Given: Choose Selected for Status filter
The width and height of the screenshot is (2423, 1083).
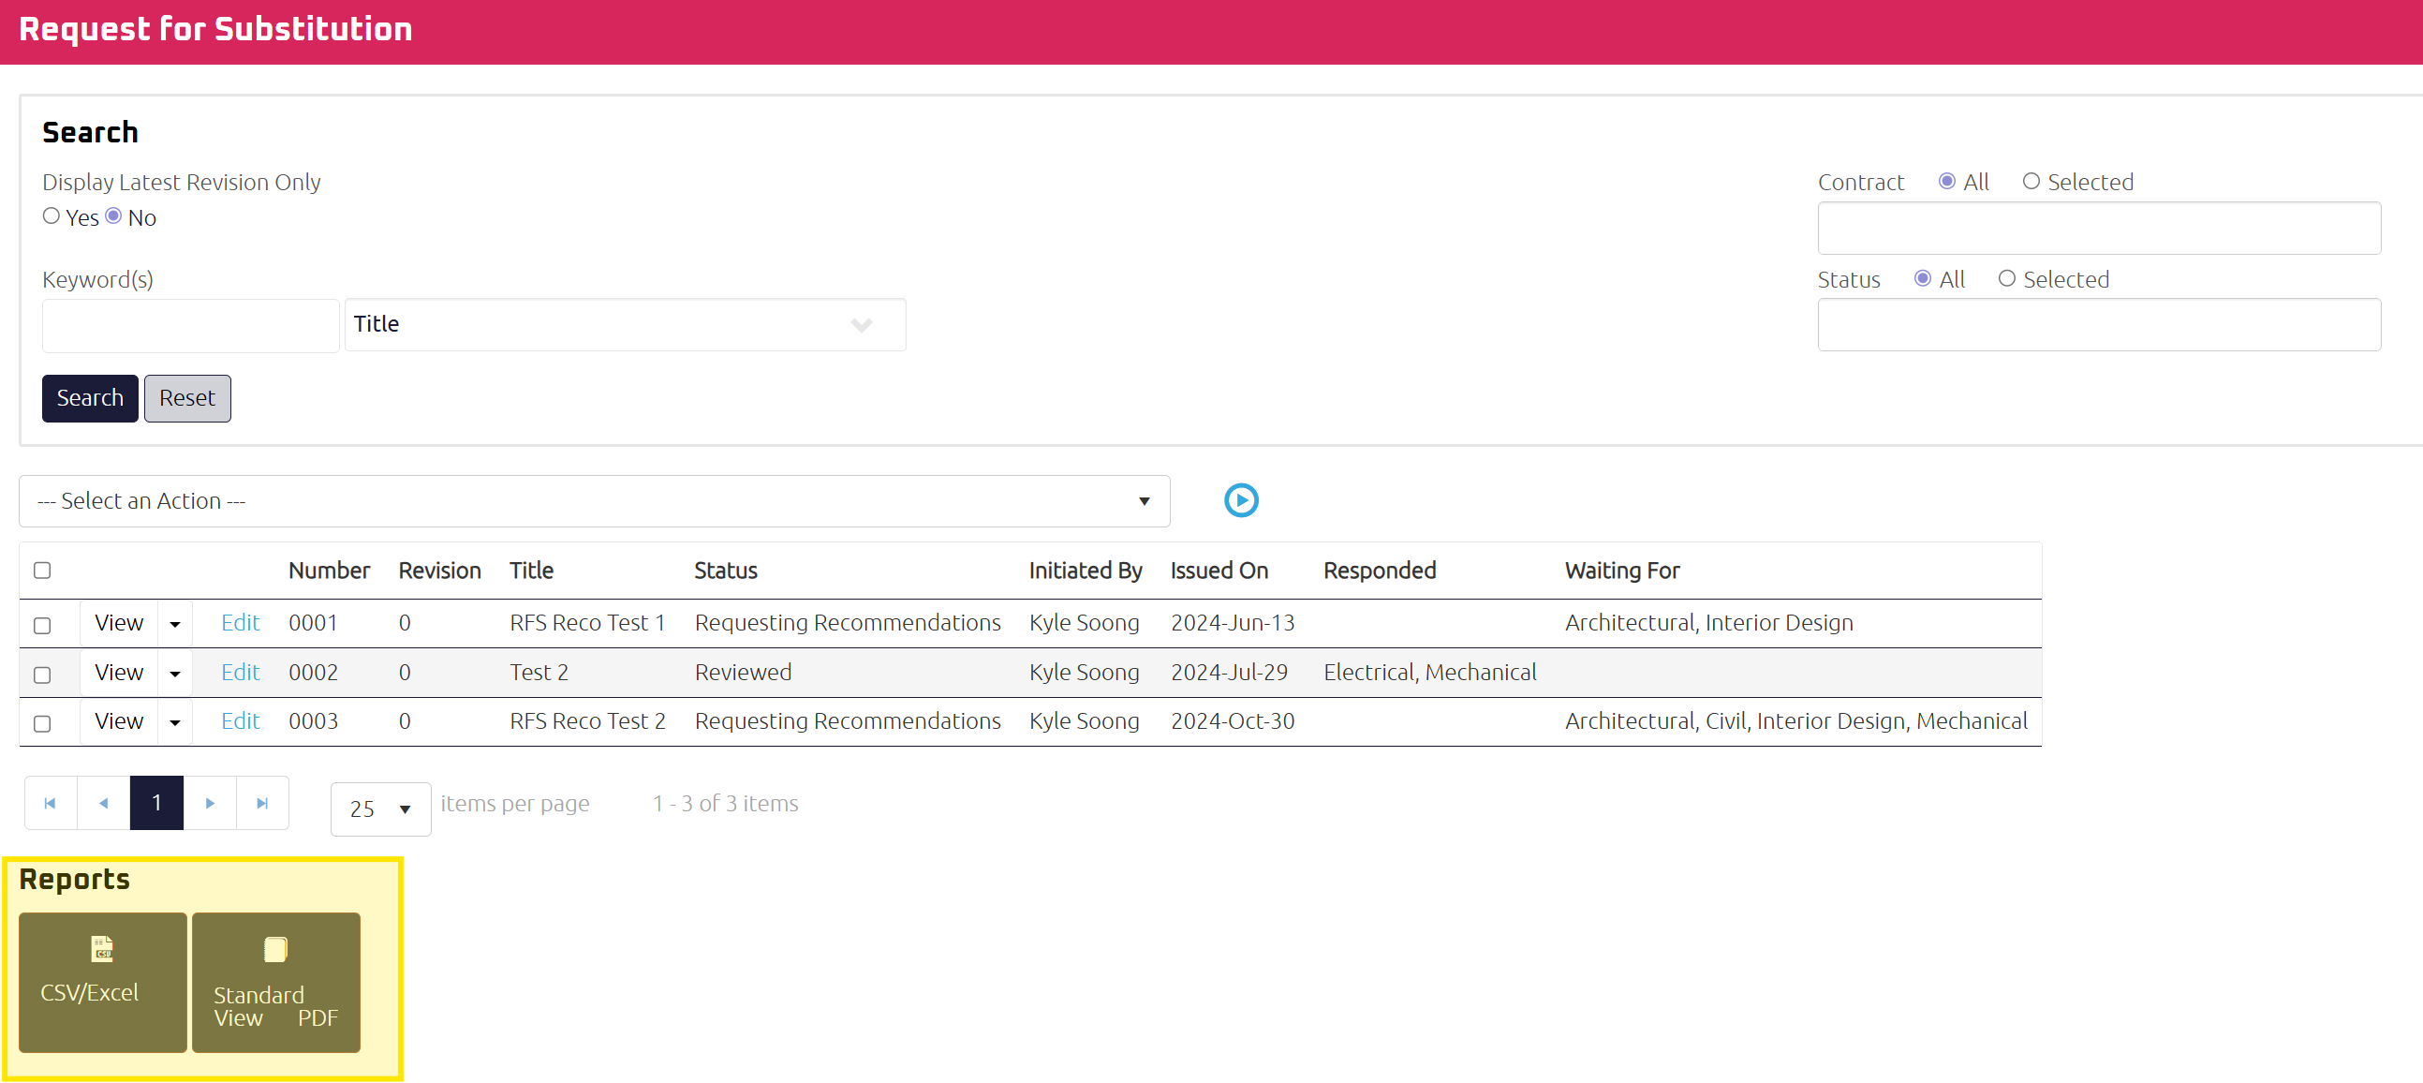Looking at the screenshot, I should point(2007,278).
